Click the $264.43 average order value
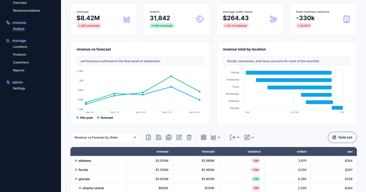 tap(236, 18)
